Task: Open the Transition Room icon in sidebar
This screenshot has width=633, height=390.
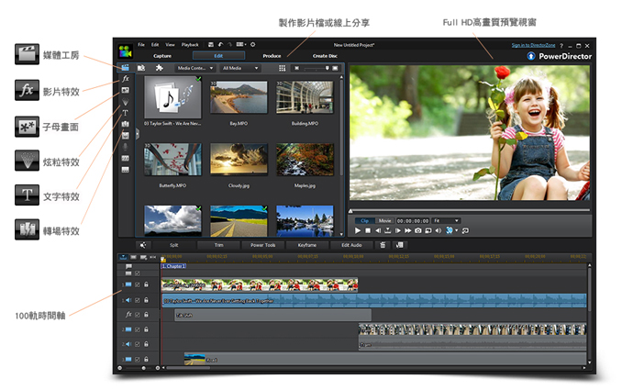Action: coord(125,124)
